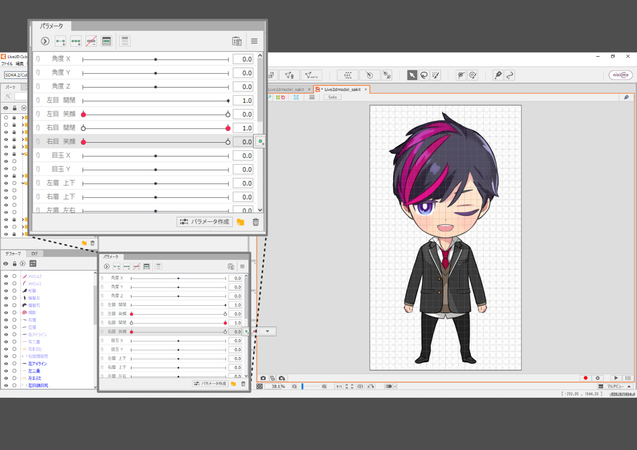The height and width of the screenshot is (450, 637).
Task: Toggle visibility eye for 右眉 row
Action: coord(6,320)
